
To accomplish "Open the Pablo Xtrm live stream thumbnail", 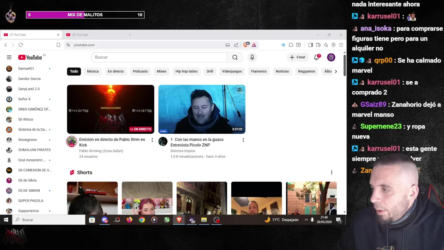I will tap(110, 109).
